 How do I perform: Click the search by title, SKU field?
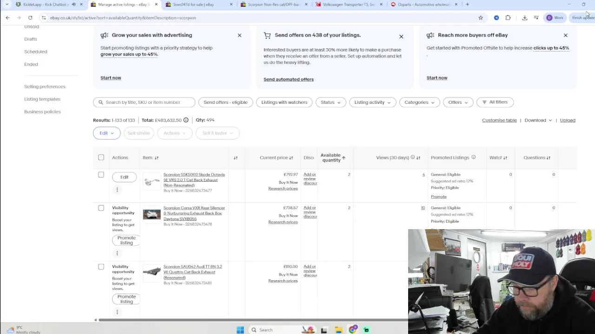144,102
